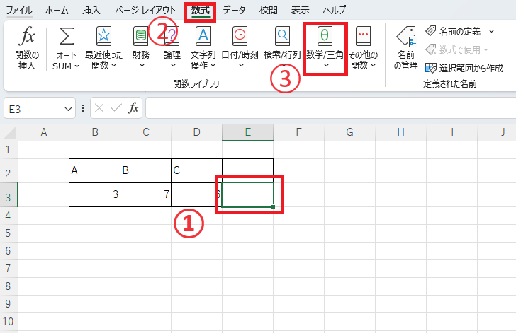The image size is (516, 333).
Task: Switch to the View (表示) tab
Action: 300,10
